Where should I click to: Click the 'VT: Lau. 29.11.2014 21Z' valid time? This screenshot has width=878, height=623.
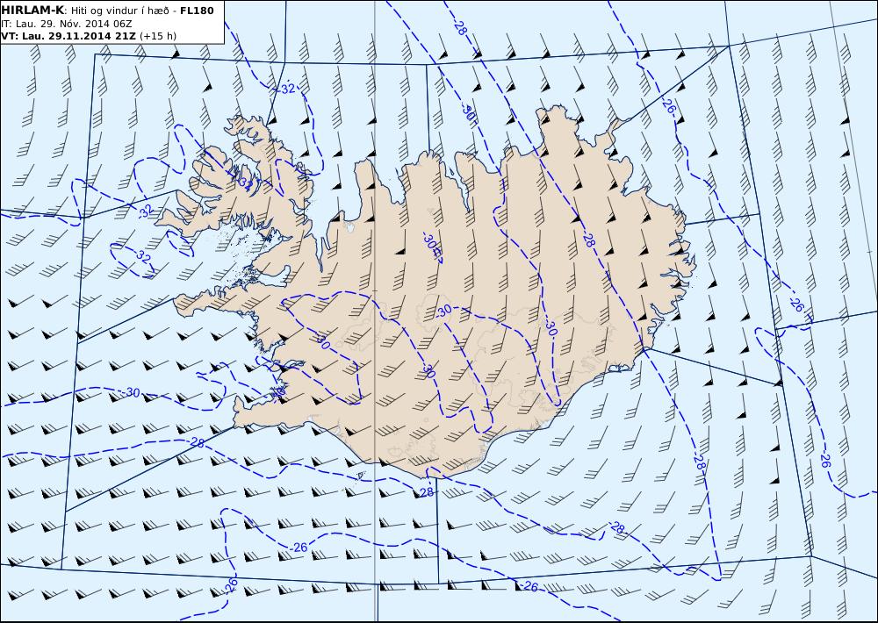tap(68, 36)
